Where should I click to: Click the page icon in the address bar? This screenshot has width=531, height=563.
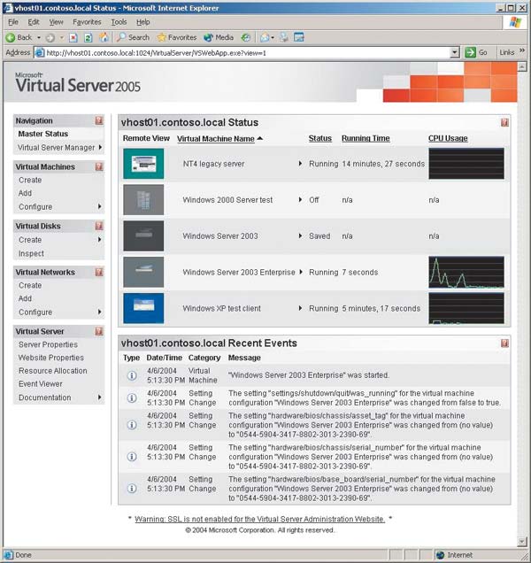40,53
